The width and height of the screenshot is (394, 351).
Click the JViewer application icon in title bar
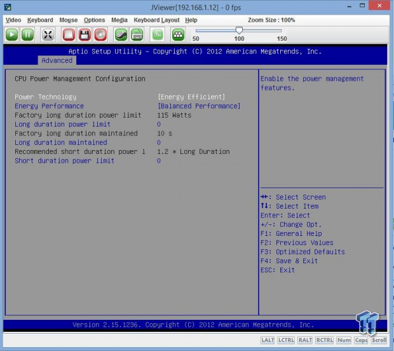[x=8, y=7]
